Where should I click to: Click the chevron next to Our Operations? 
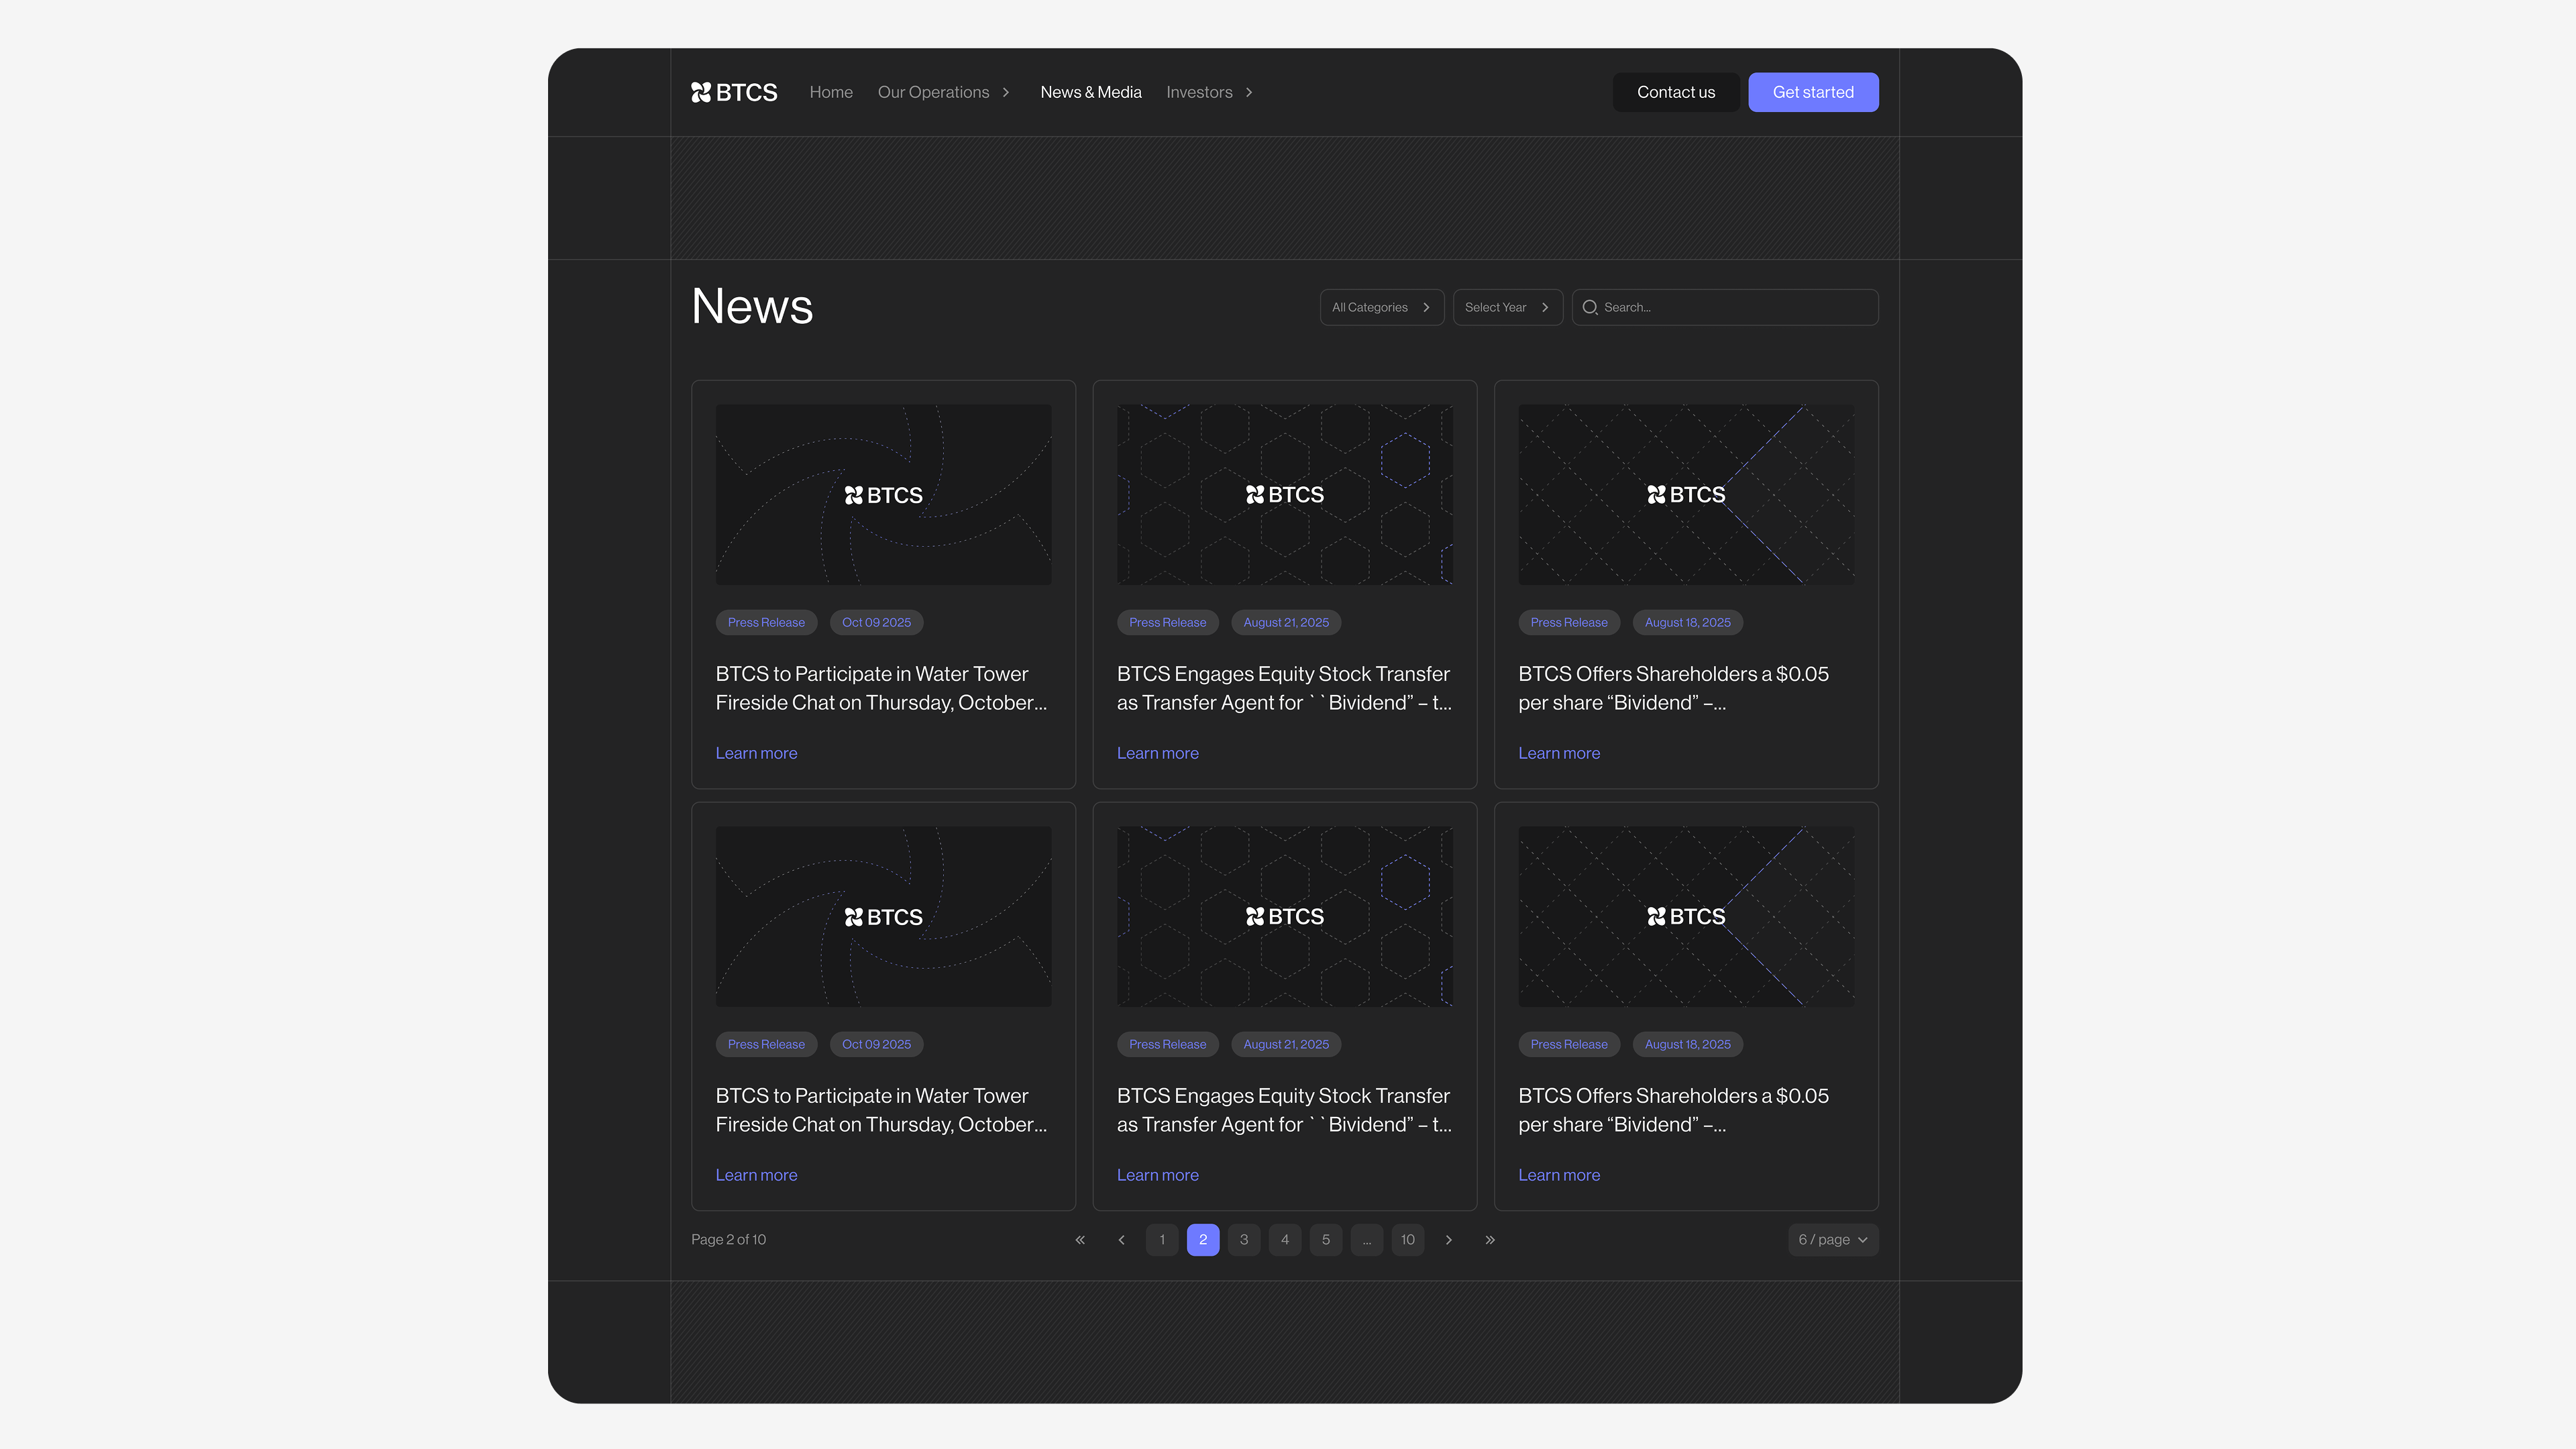pos(1006,92)
